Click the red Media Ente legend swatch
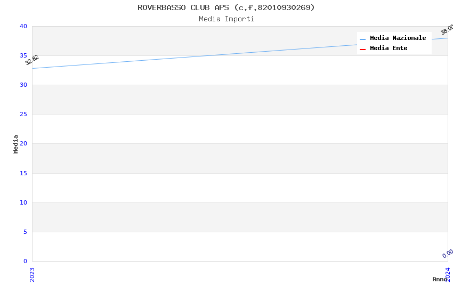Image resolution: width=453 pixels, height=293 pixels. click(362, 50)
